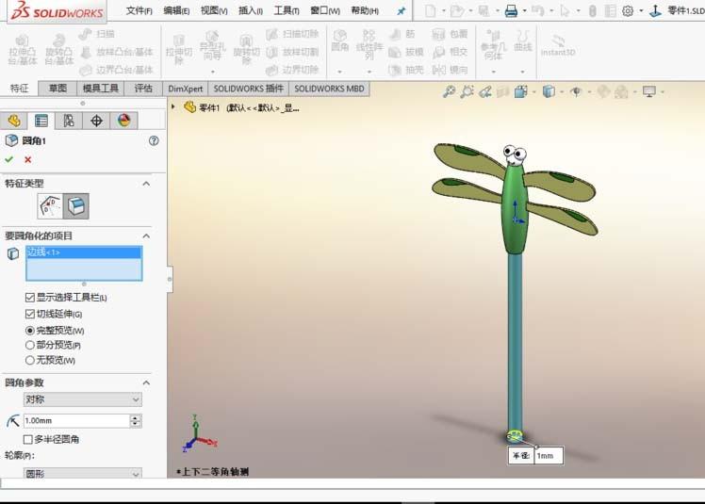Click the Extruded Boss/Base (拉伸凸台/基体) icon
Image resolution: width=705 pixels, height=504 pixels.
tap(23, 49)
